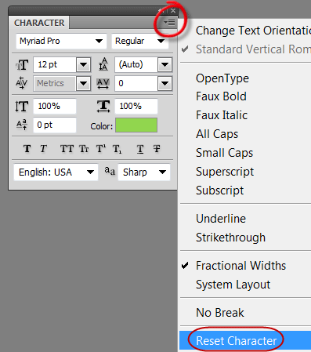
Task: Open the Character panel flyout menu icon
Action: click(x=169, y=23)
